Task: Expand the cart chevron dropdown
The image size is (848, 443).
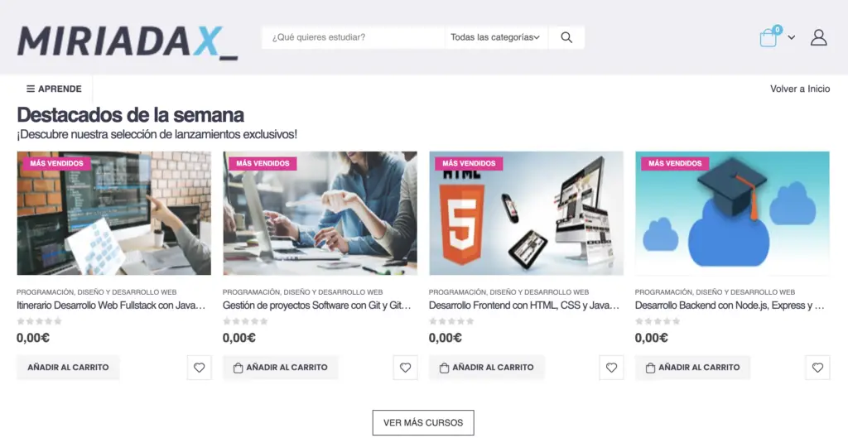Action: click(791, 37)
